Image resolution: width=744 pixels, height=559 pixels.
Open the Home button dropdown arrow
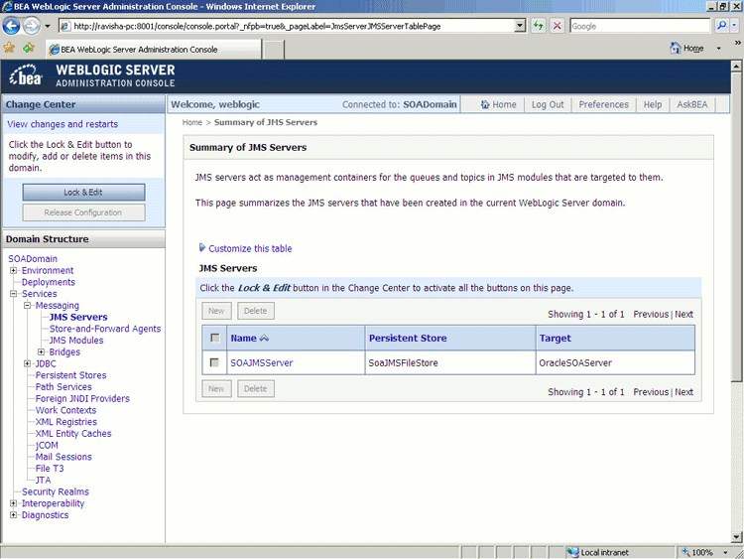click(x=718, y=49)
